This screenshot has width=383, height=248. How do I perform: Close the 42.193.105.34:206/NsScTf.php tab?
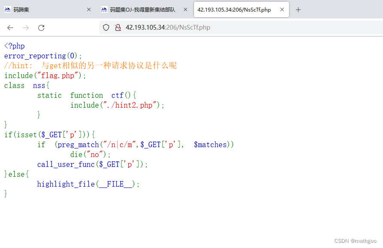click(282, 9)
